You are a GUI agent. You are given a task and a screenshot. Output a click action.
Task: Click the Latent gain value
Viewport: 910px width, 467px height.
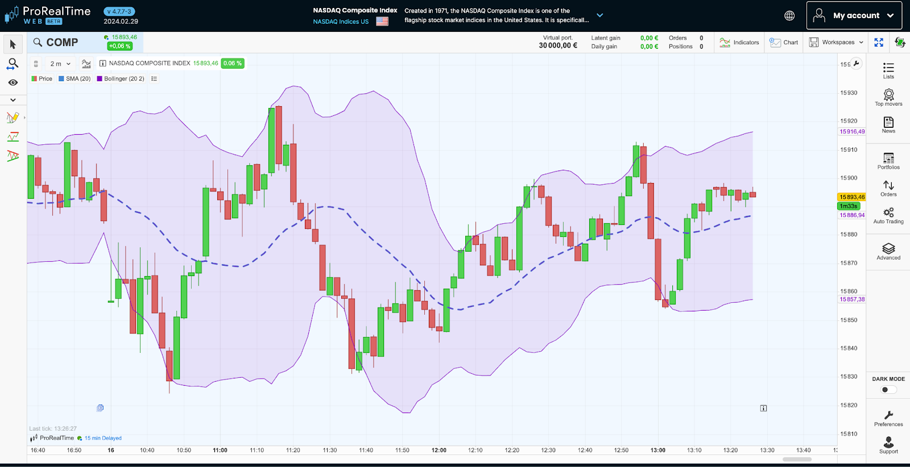pyautogui.click(x=649, y=38)
